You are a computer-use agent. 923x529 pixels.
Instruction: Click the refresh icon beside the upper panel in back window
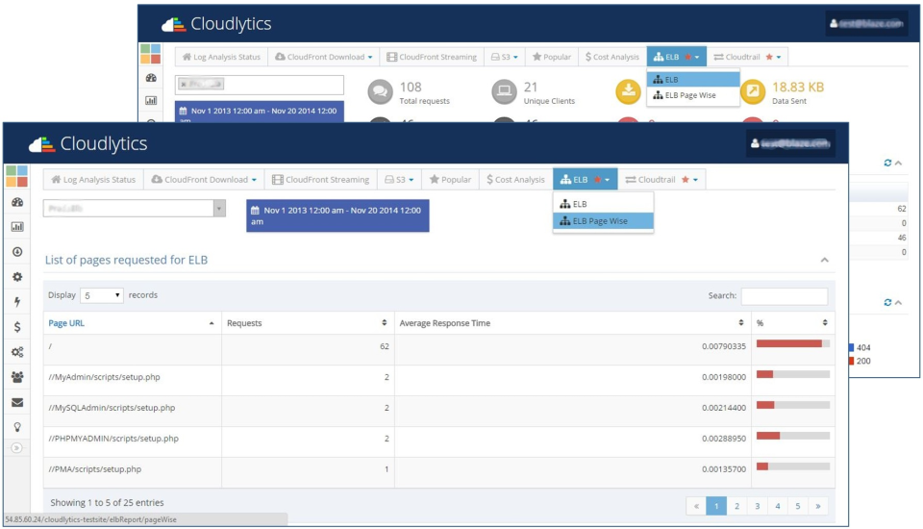(x=887, y=163)
